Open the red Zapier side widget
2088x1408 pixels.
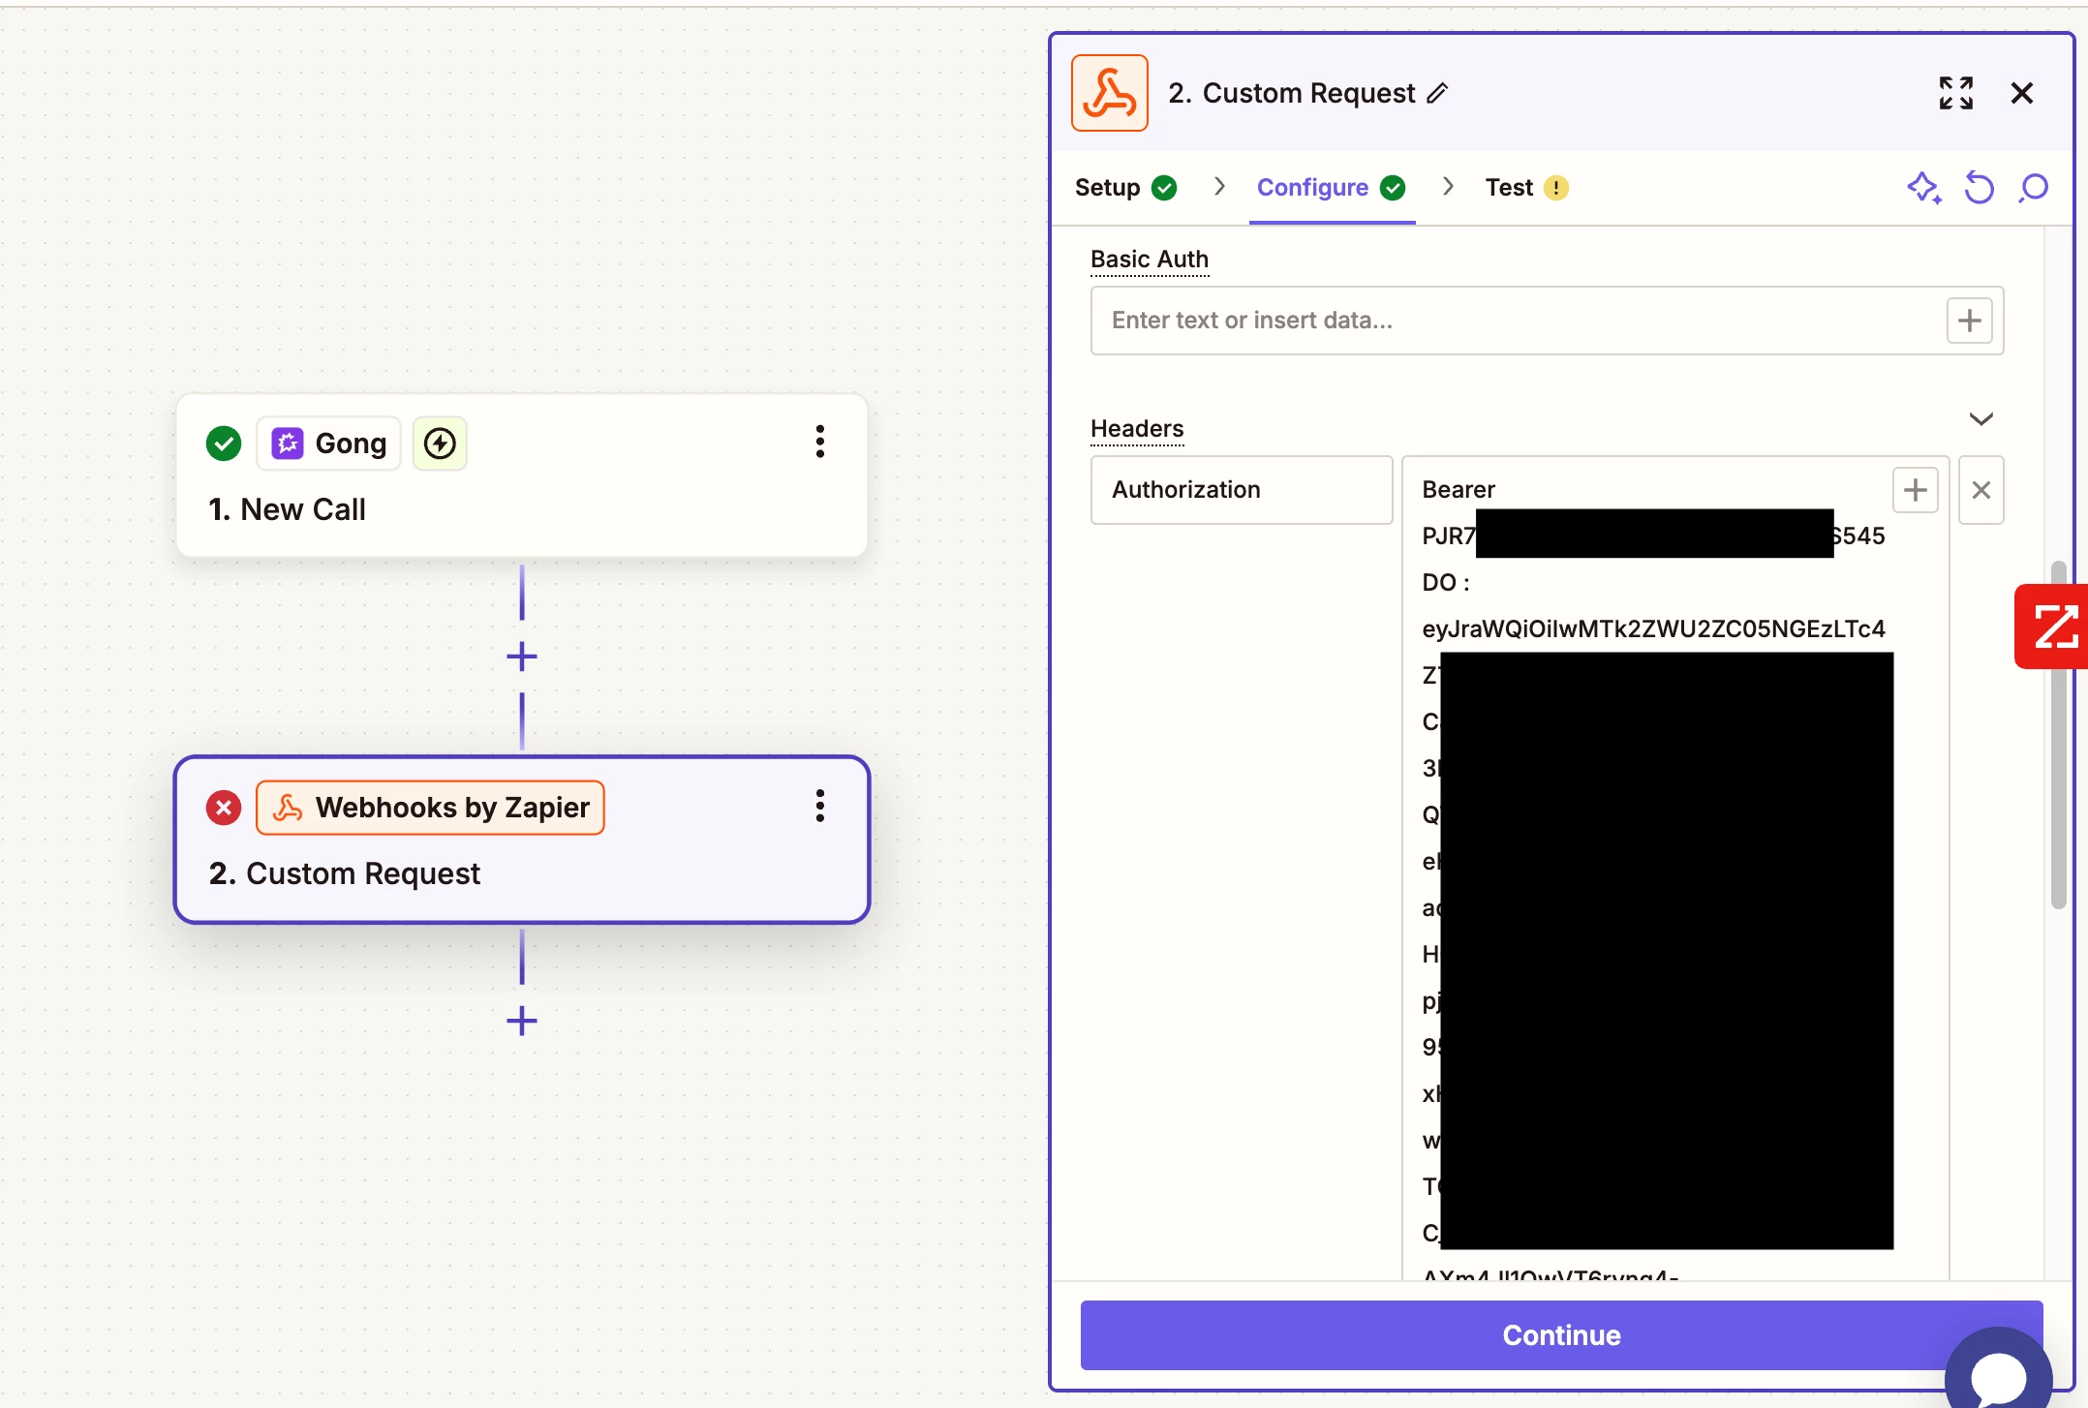point(2053,627)
